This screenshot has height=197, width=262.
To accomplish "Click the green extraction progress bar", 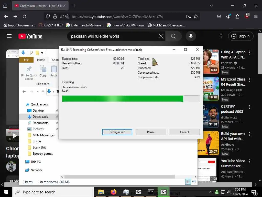I will point(131,99).
